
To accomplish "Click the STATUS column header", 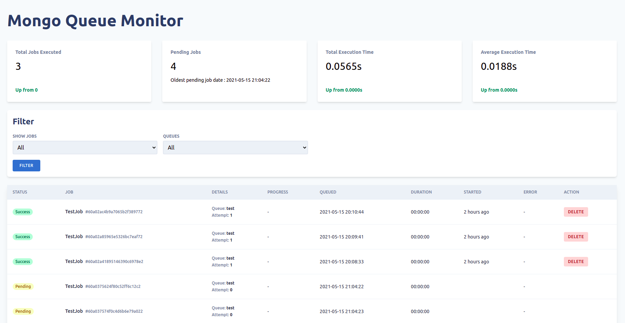I will click(20, 192).
